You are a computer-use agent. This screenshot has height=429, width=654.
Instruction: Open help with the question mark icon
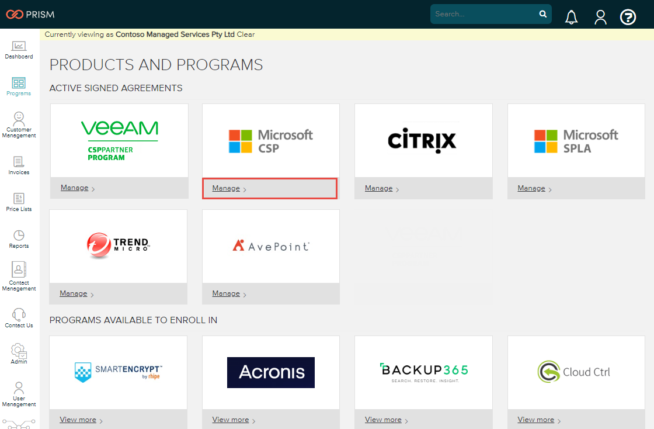point(628,17)
